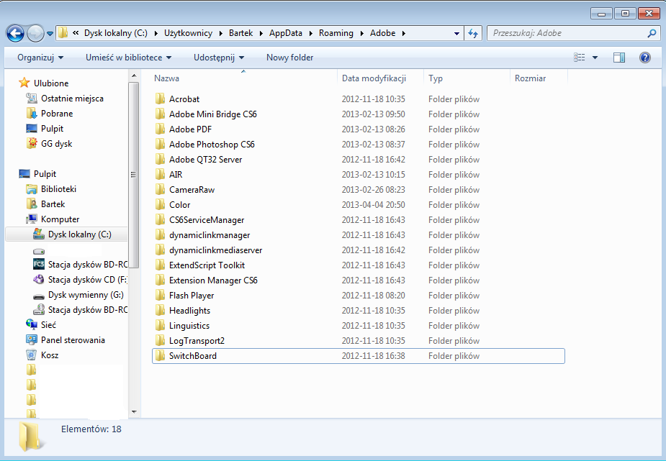Viewport: 666px width, 461px height.
Task: Open the view options dropdown arrow
Action: tap(595, 58)
